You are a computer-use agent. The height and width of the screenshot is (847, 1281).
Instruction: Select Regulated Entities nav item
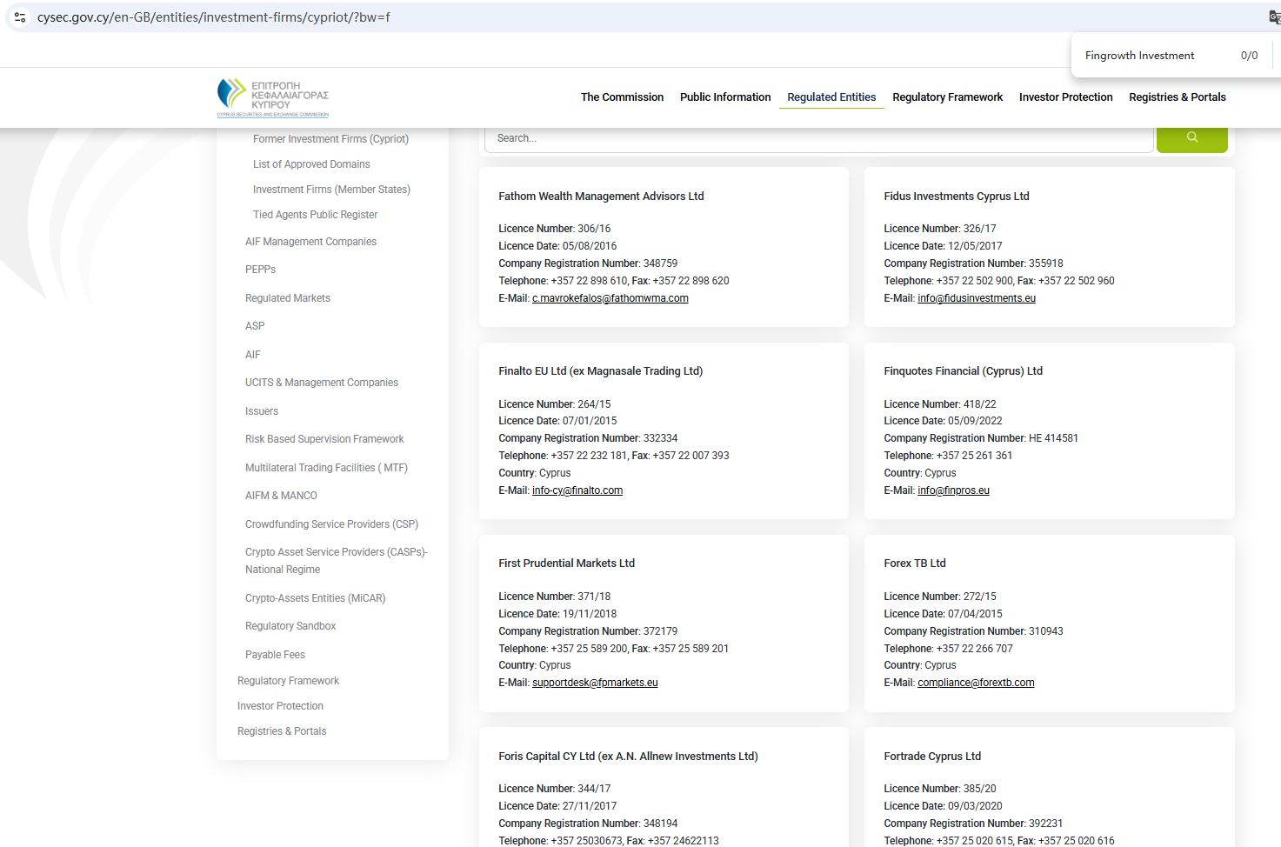pyautogui.click(x=831, y=97)
